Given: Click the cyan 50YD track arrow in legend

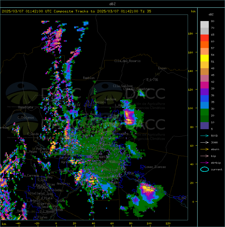Looking at the screenshot, I should [204, 136].
